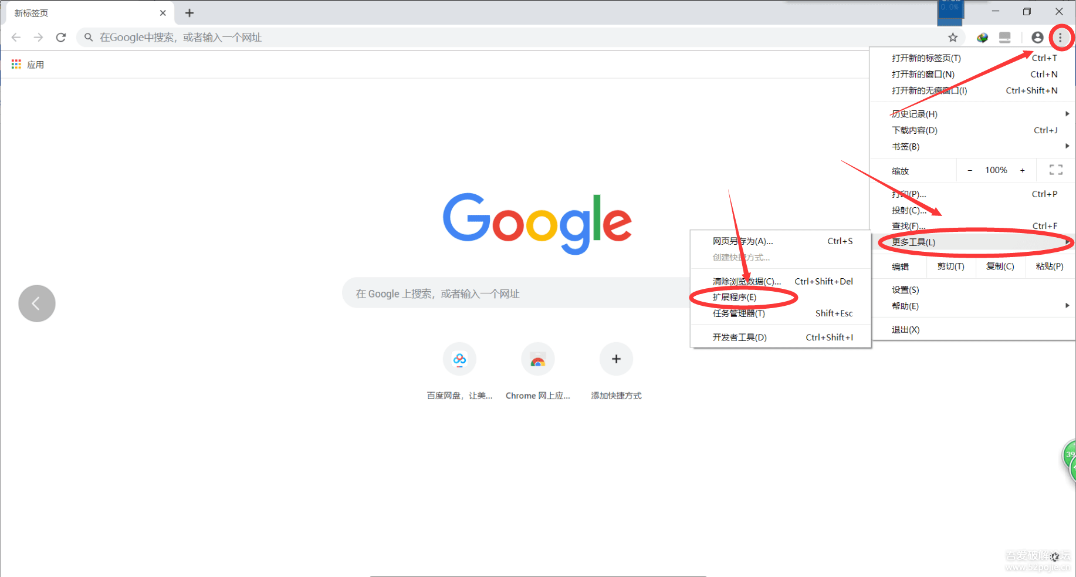Open the profile avatar menu
The image size is (1076, 577).
click(1037, 38)
